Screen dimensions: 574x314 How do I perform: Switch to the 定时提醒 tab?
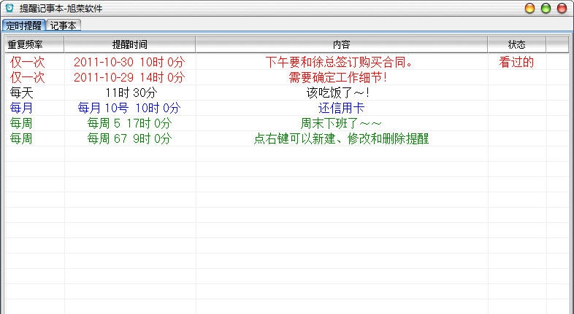tap(24, 25)
